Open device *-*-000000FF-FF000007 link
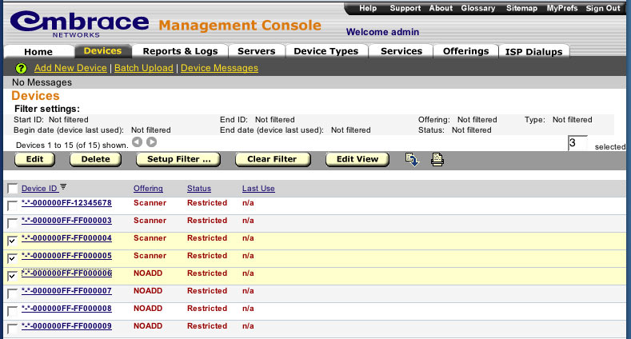The image size is (631, 339). click(x=66, y=291)
